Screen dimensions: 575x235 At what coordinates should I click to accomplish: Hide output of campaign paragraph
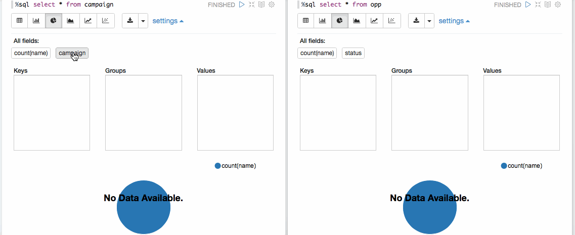(261, 5)
